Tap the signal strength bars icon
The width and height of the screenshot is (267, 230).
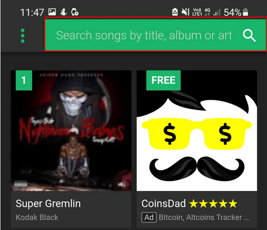tap(217, 12)
